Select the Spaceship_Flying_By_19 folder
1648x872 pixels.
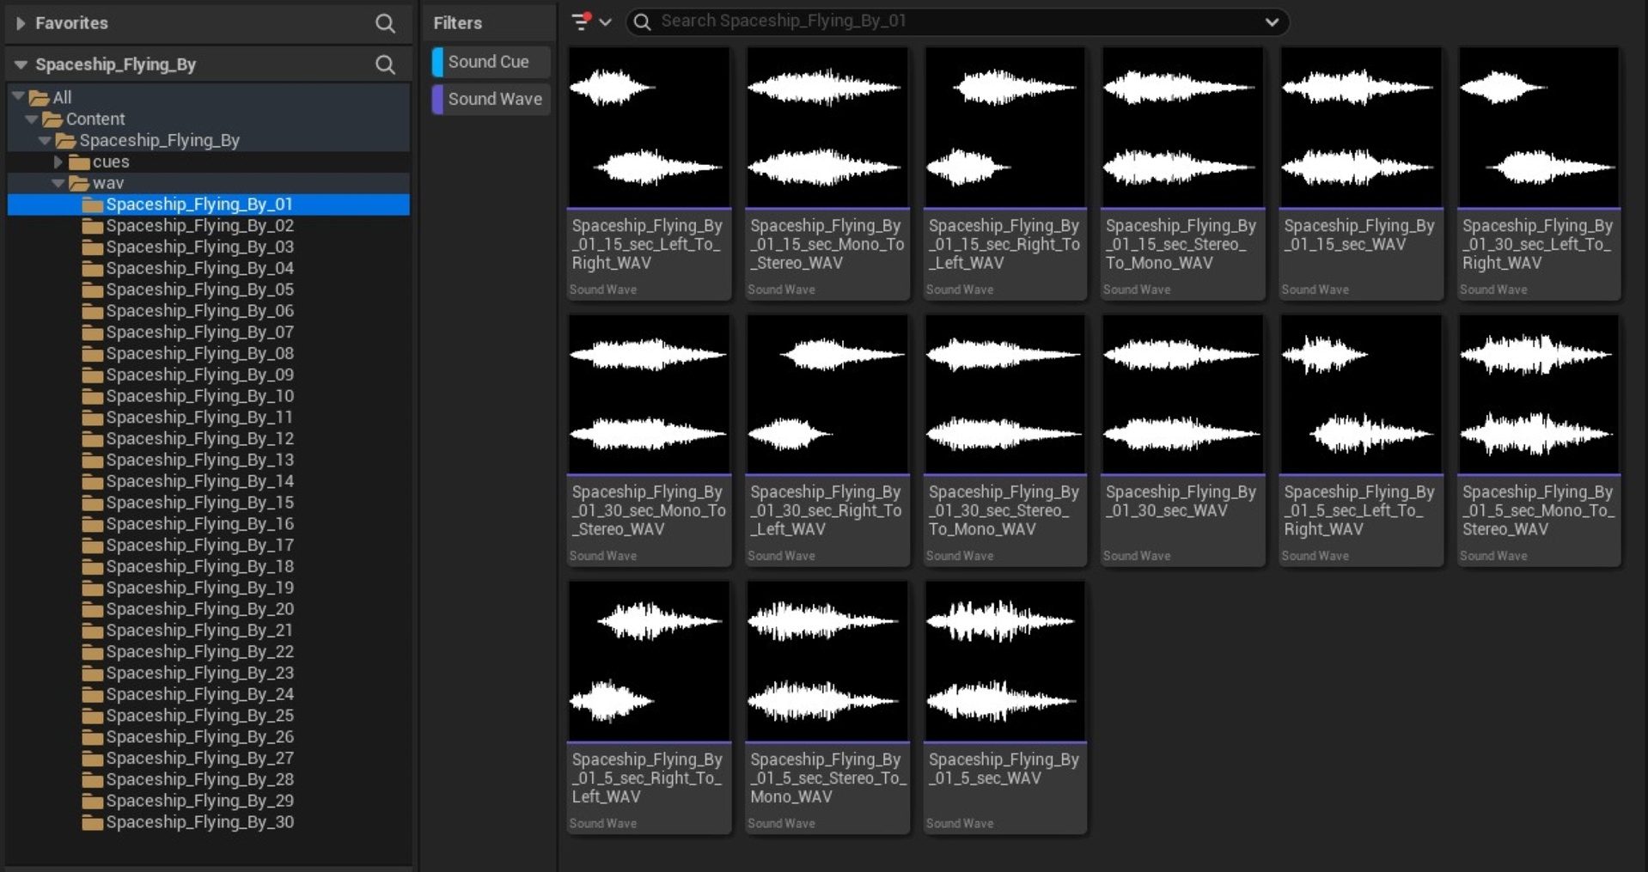208,588
